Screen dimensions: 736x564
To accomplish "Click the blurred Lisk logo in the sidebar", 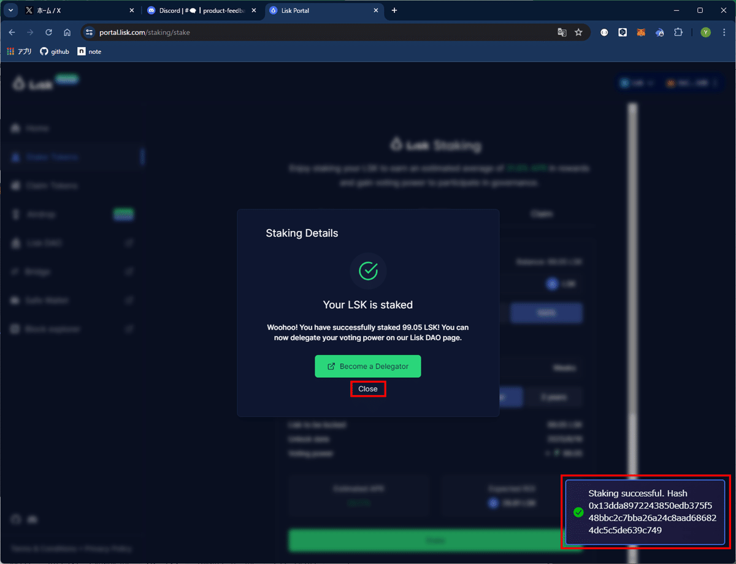I will pyautogui.click(x=34, y=85).
